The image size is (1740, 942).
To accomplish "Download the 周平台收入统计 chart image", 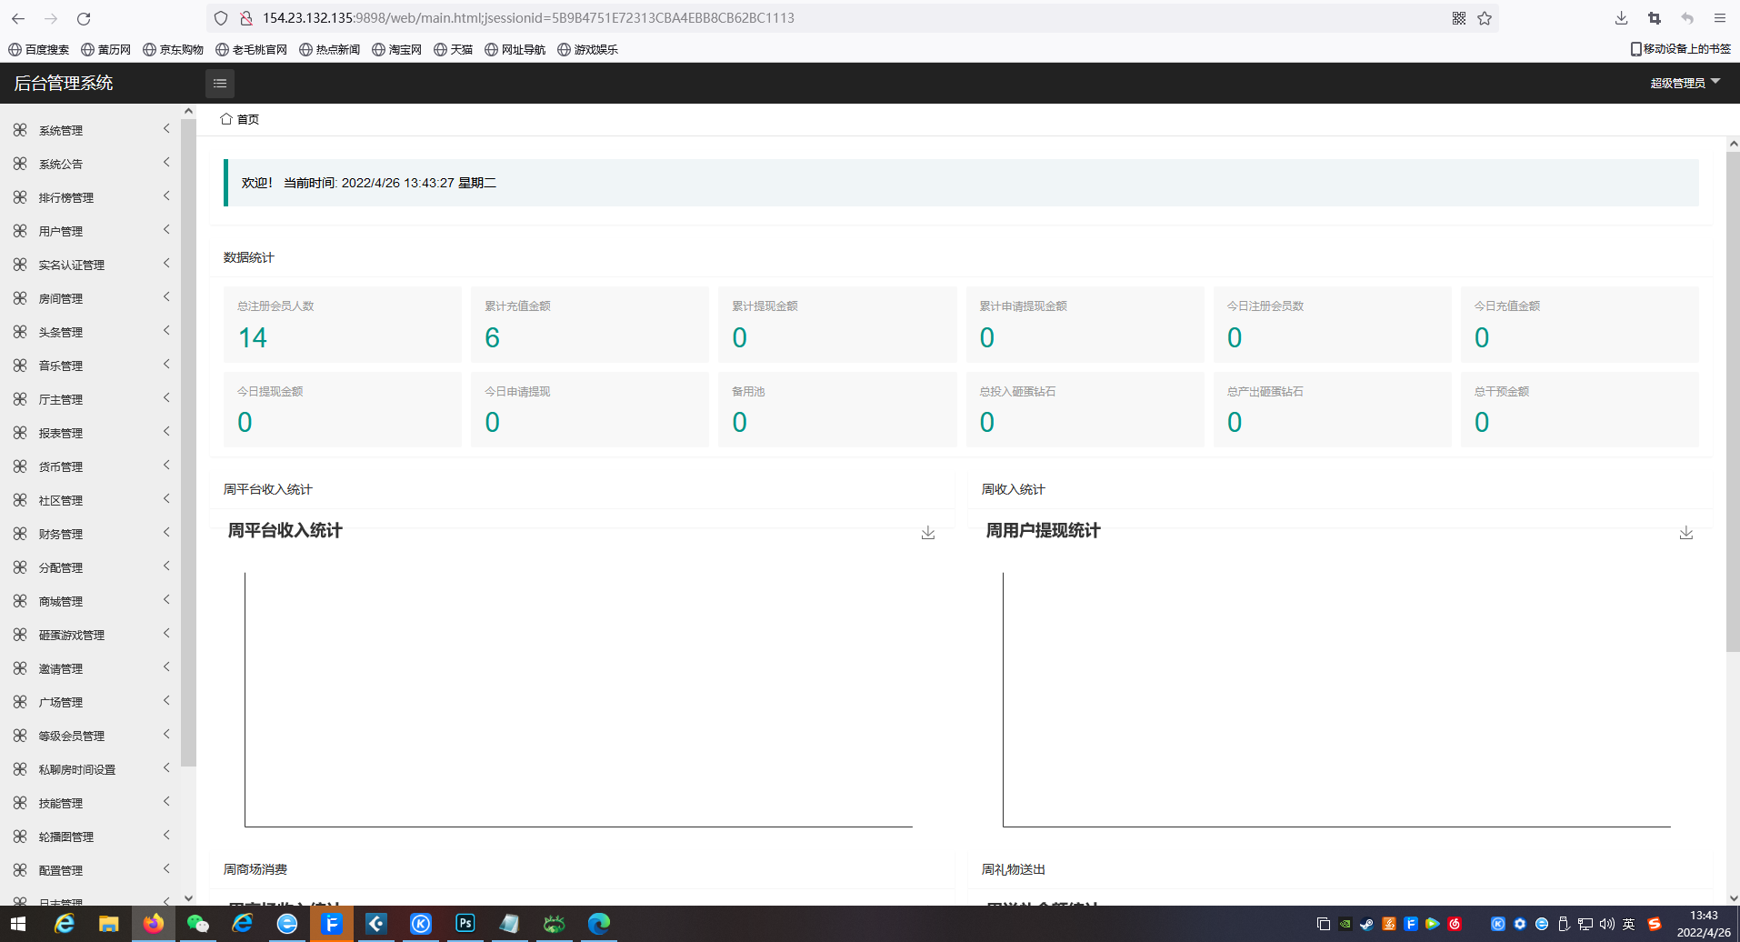I will tap(927, 533).
